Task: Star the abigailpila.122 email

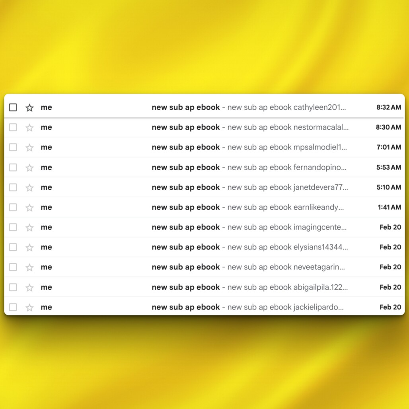Action: coord(29,287)
